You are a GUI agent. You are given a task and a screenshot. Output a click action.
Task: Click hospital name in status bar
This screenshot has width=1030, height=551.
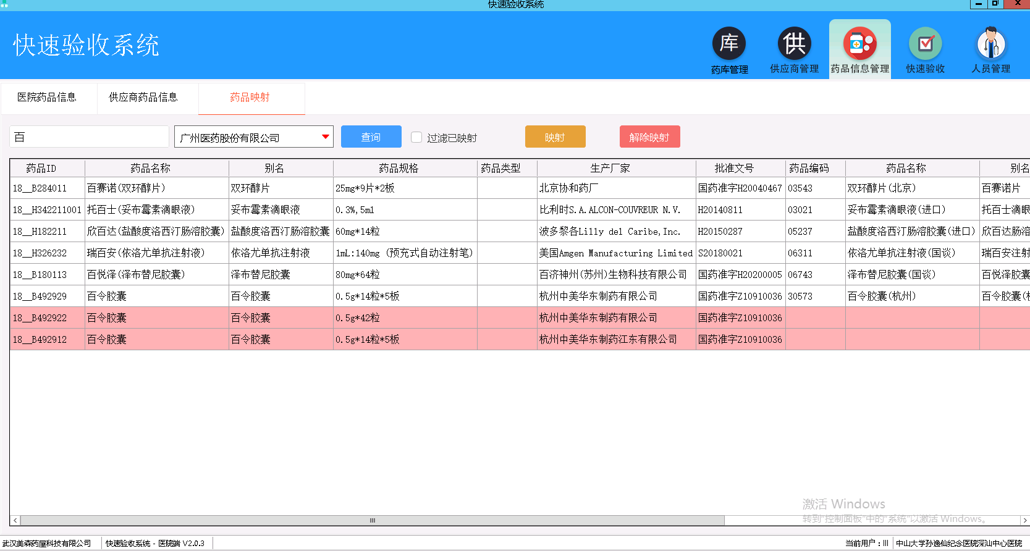tap(959, 544)
